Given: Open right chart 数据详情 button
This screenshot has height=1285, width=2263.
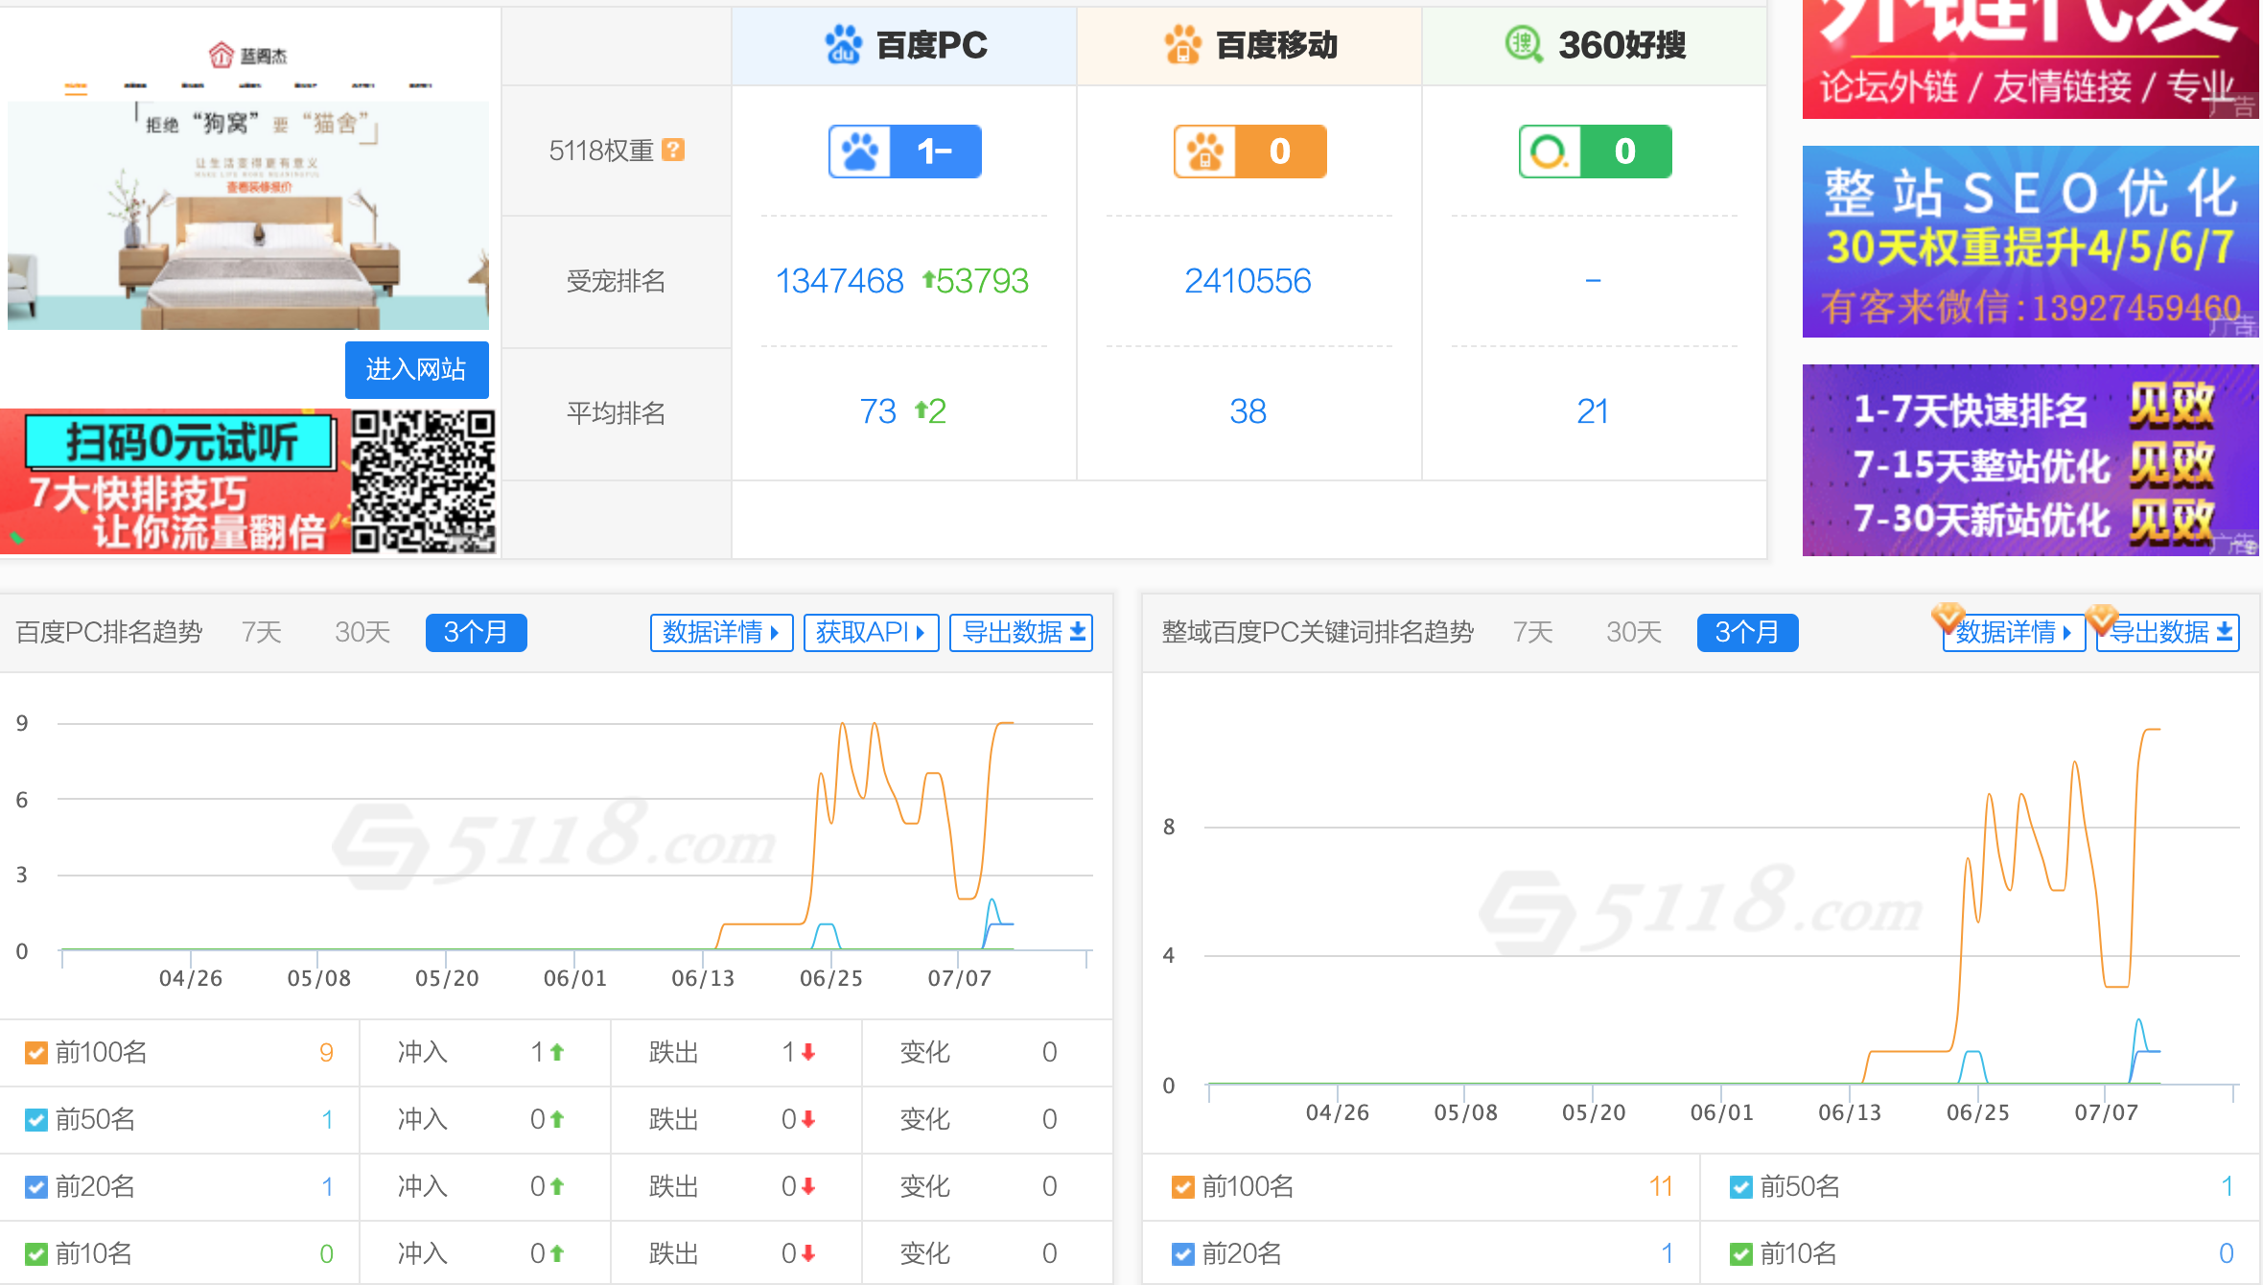Looking at the screenshot, I should coord(2014,633).
